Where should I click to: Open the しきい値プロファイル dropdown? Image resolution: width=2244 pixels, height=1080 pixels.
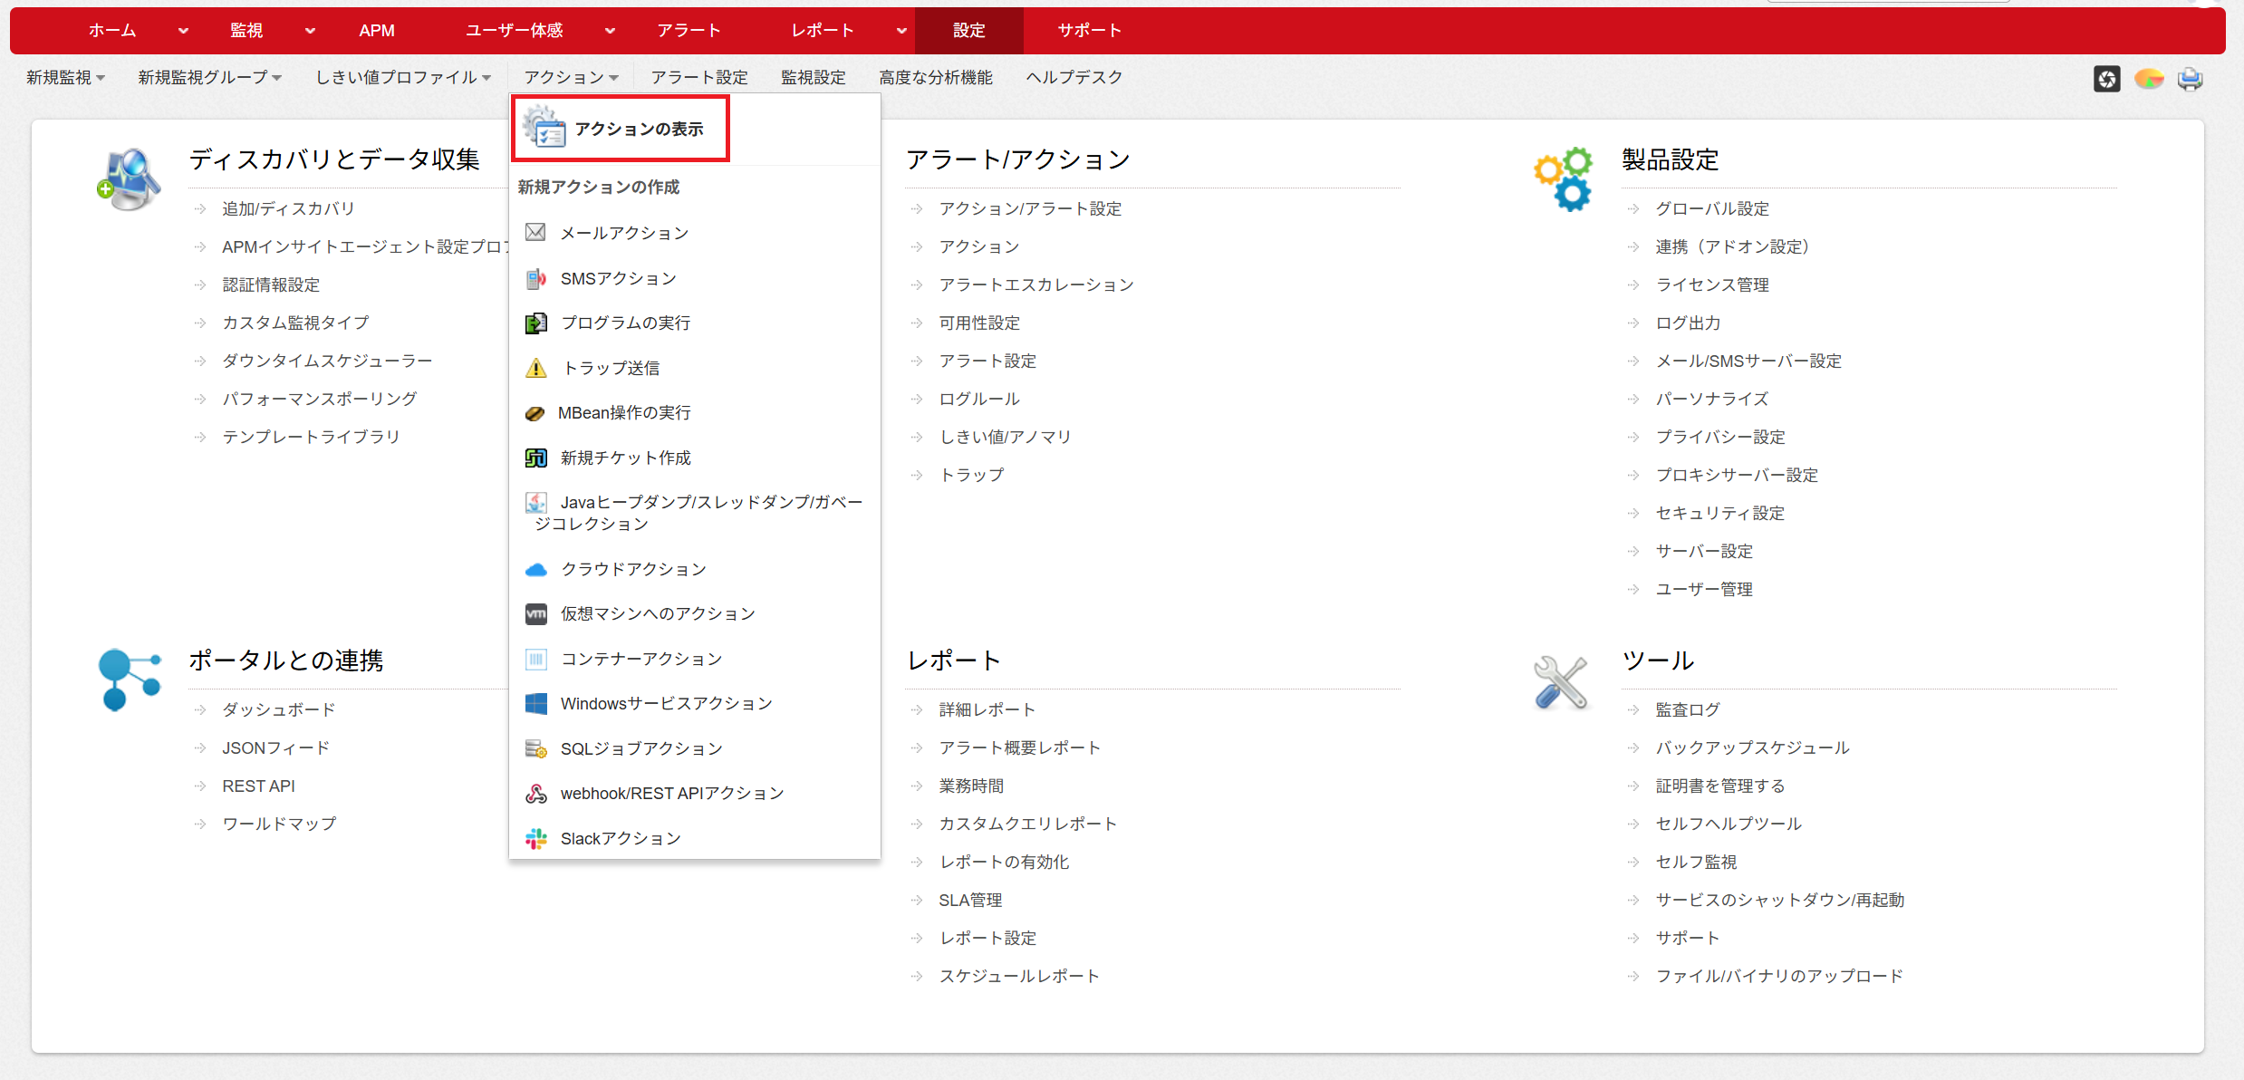pyautogui.click(x=403, y=78)
